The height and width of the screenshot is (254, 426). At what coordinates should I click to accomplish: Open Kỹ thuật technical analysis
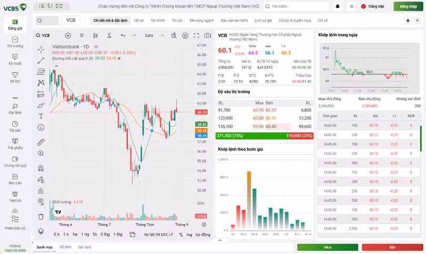tap(15, 59)
